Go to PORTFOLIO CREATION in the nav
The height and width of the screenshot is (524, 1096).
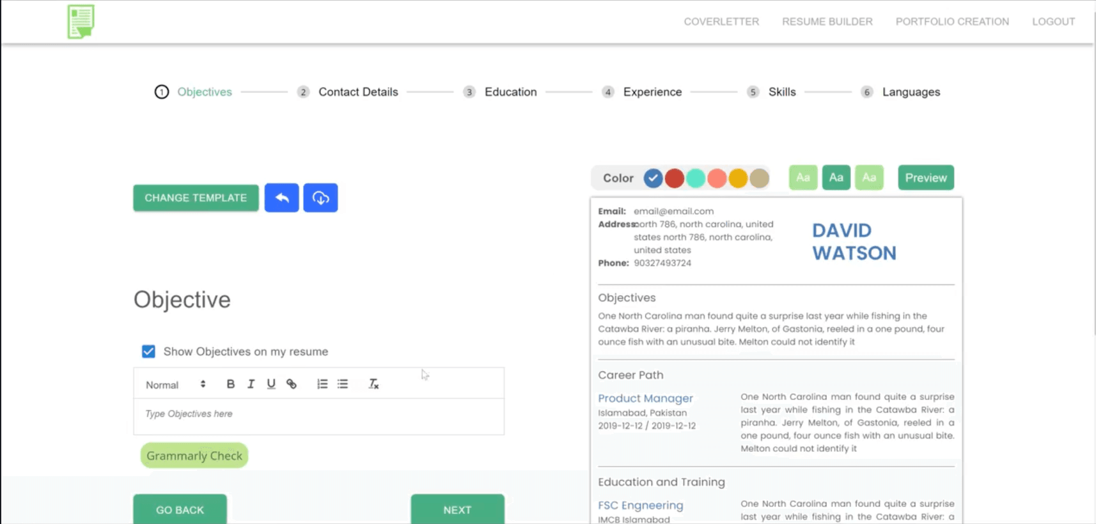952,22
